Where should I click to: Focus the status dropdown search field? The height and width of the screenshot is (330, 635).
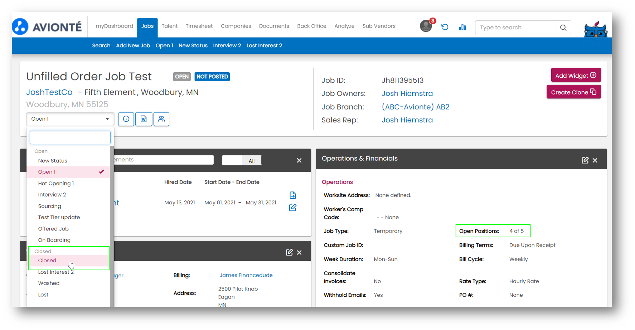pos(70,137)
